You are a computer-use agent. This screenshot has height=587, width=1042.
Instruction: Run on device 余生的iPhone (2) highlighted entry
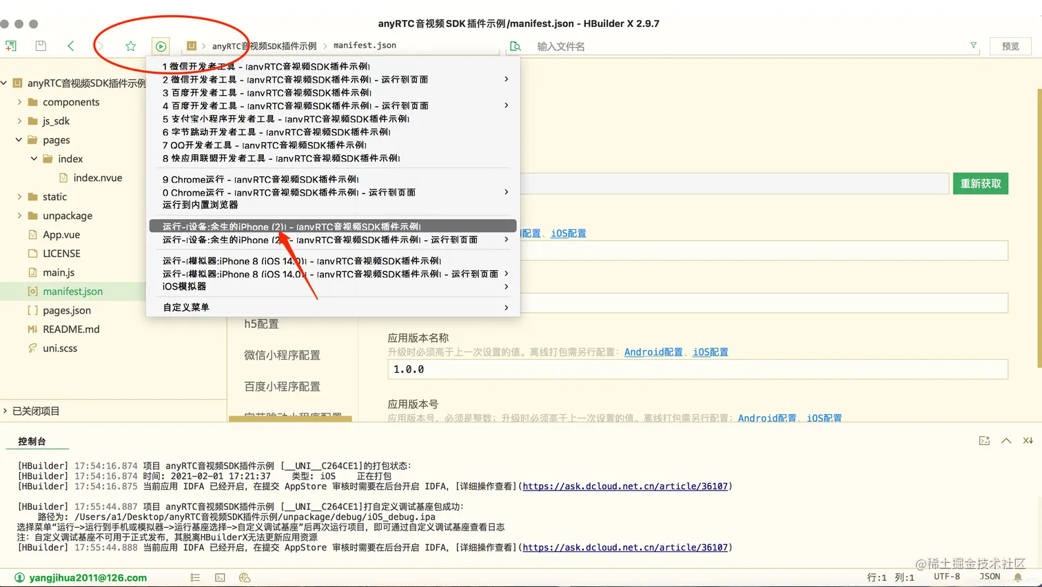334,226
